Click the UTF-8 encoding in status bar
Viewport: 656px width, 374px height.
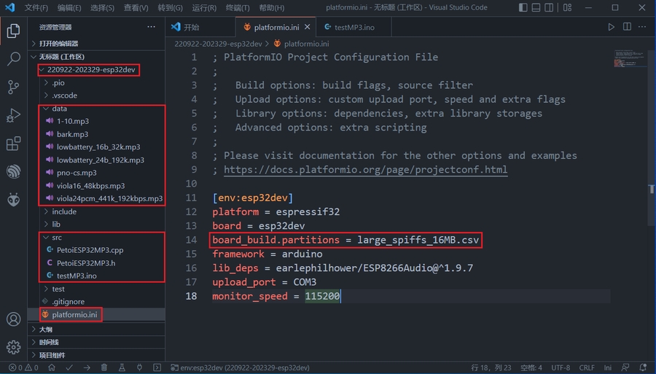(561, 367)
